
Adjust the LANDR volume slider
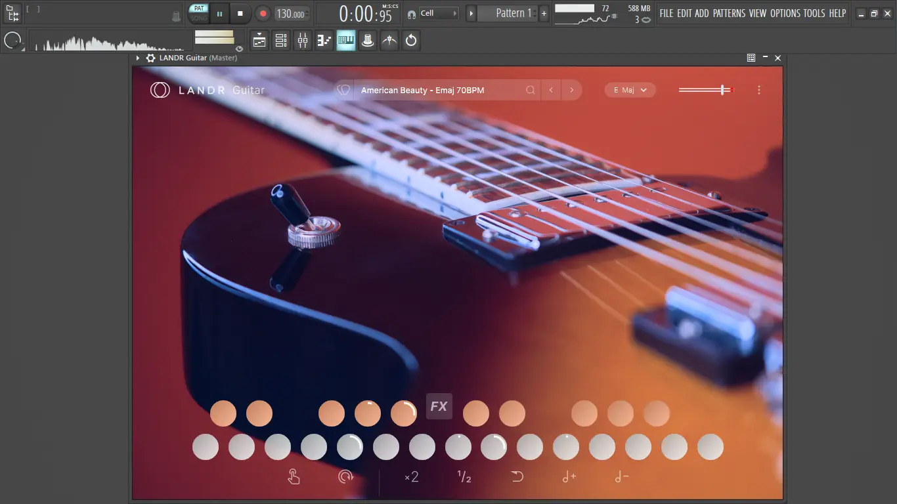coord(722,90)
